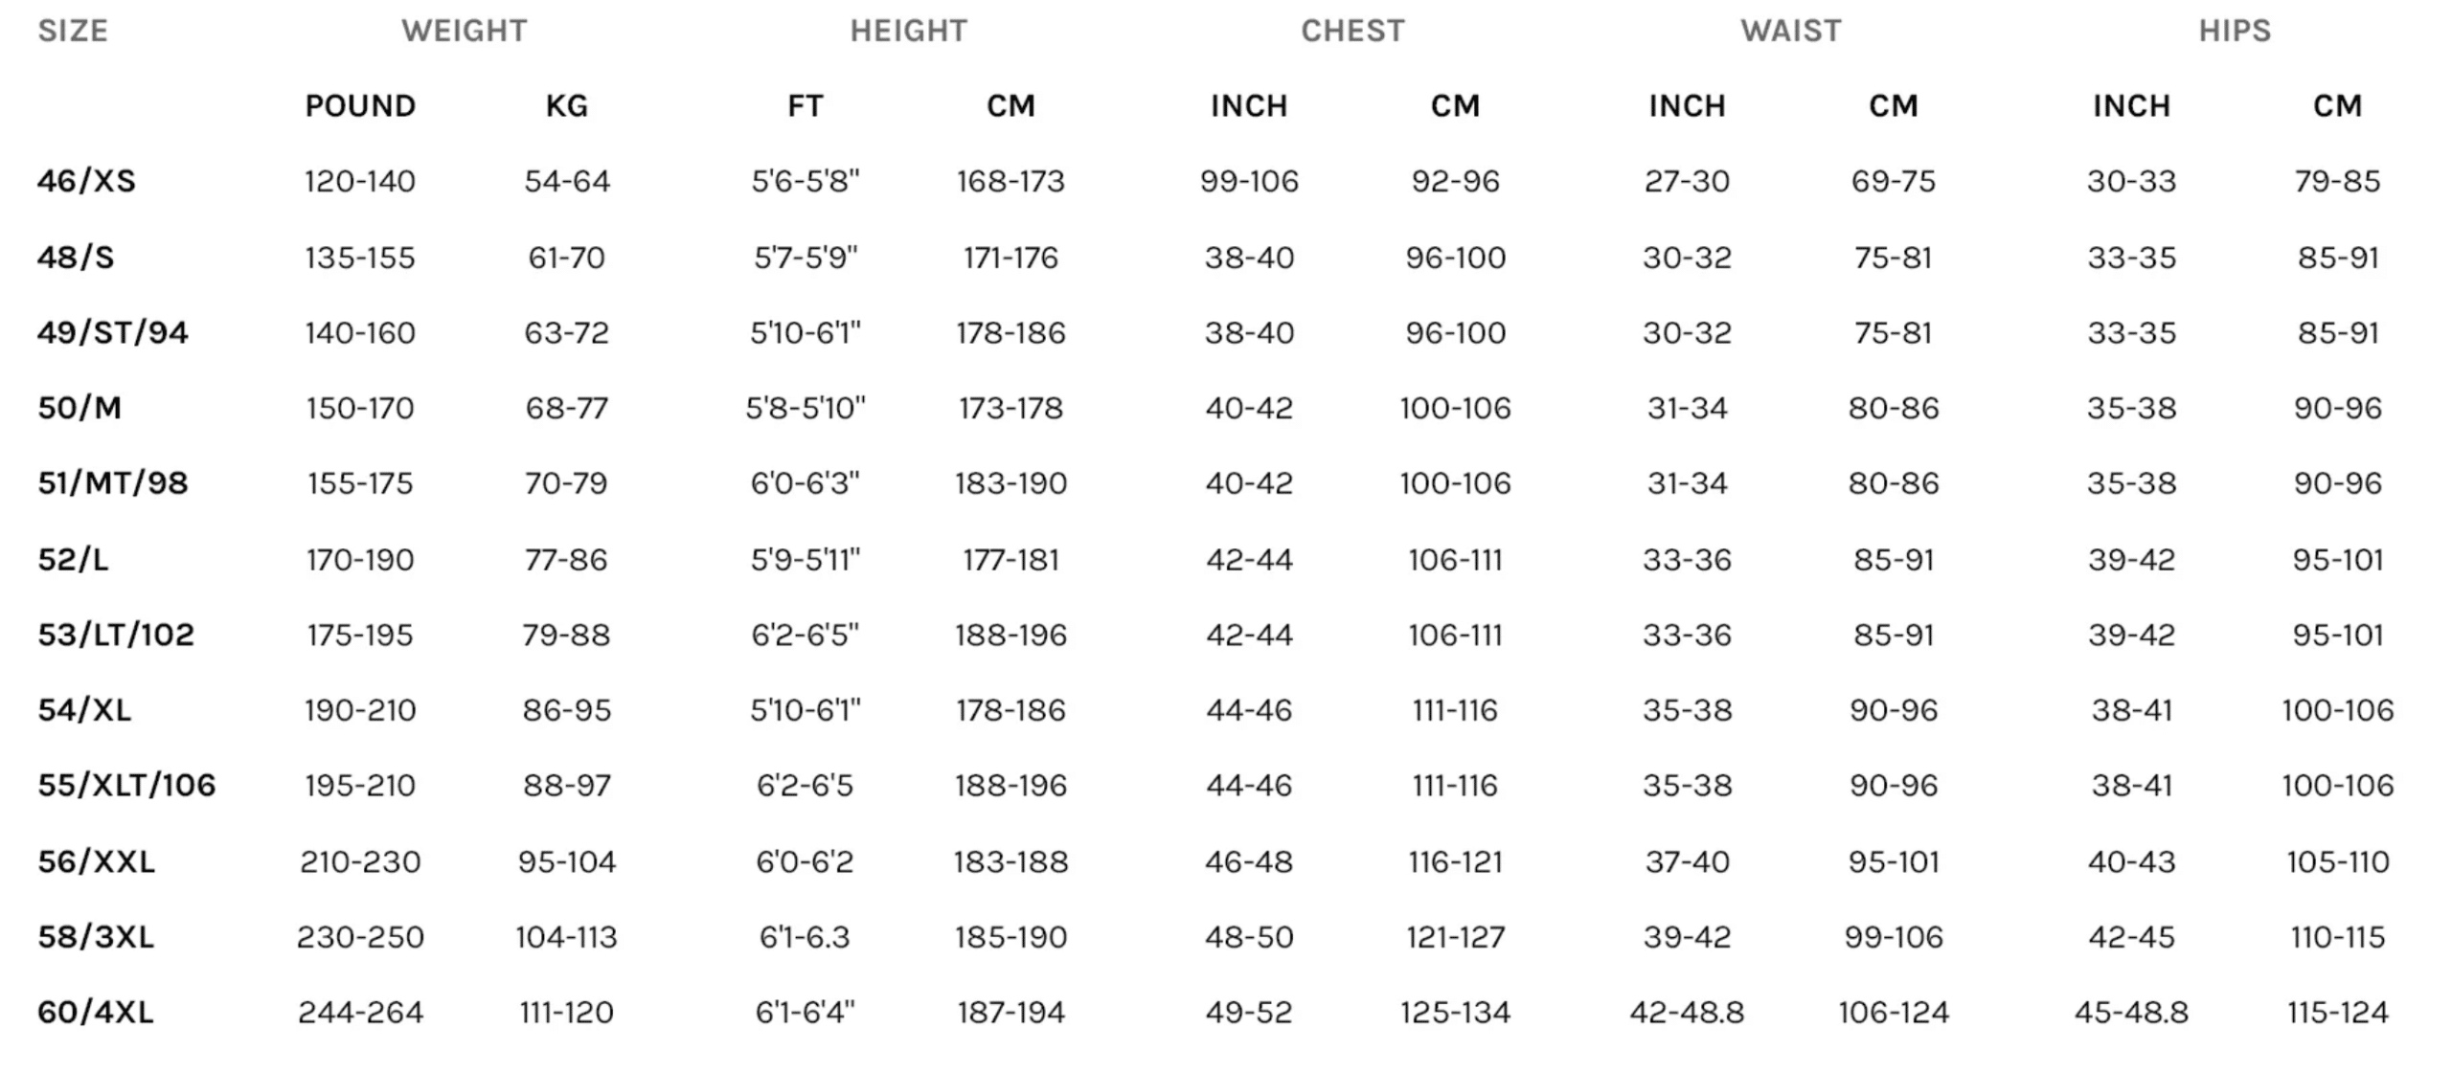The height and width of the screenshot is (1073, 2452).
Task: Click the POUND sub-header under WEIGHT
Action: (x=360, y=105)
